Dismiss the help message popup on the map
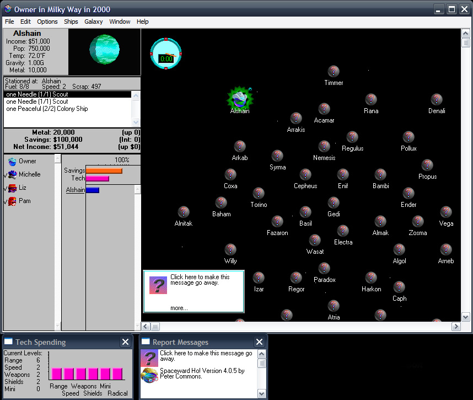This screenshot has width=473, height=400. (193, 291)
